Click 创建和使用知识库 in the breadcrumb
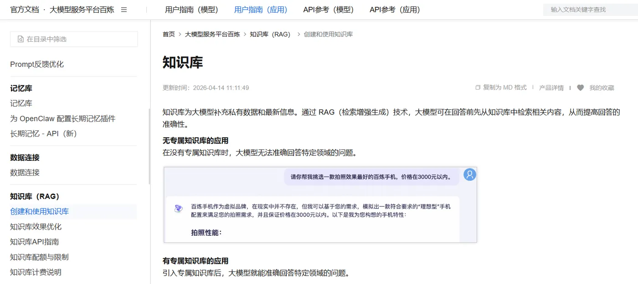 [x=328, y=34]
